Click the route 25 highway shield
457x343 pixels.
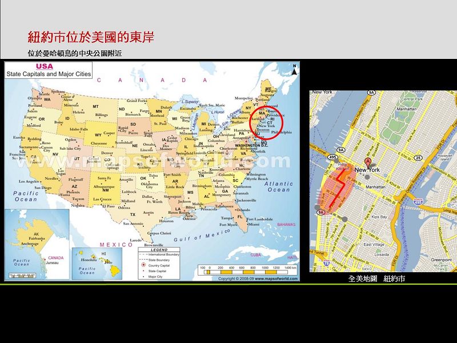tap(419, 158)
